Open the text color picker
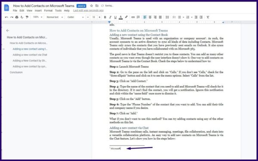 click(x=120, y=17)
